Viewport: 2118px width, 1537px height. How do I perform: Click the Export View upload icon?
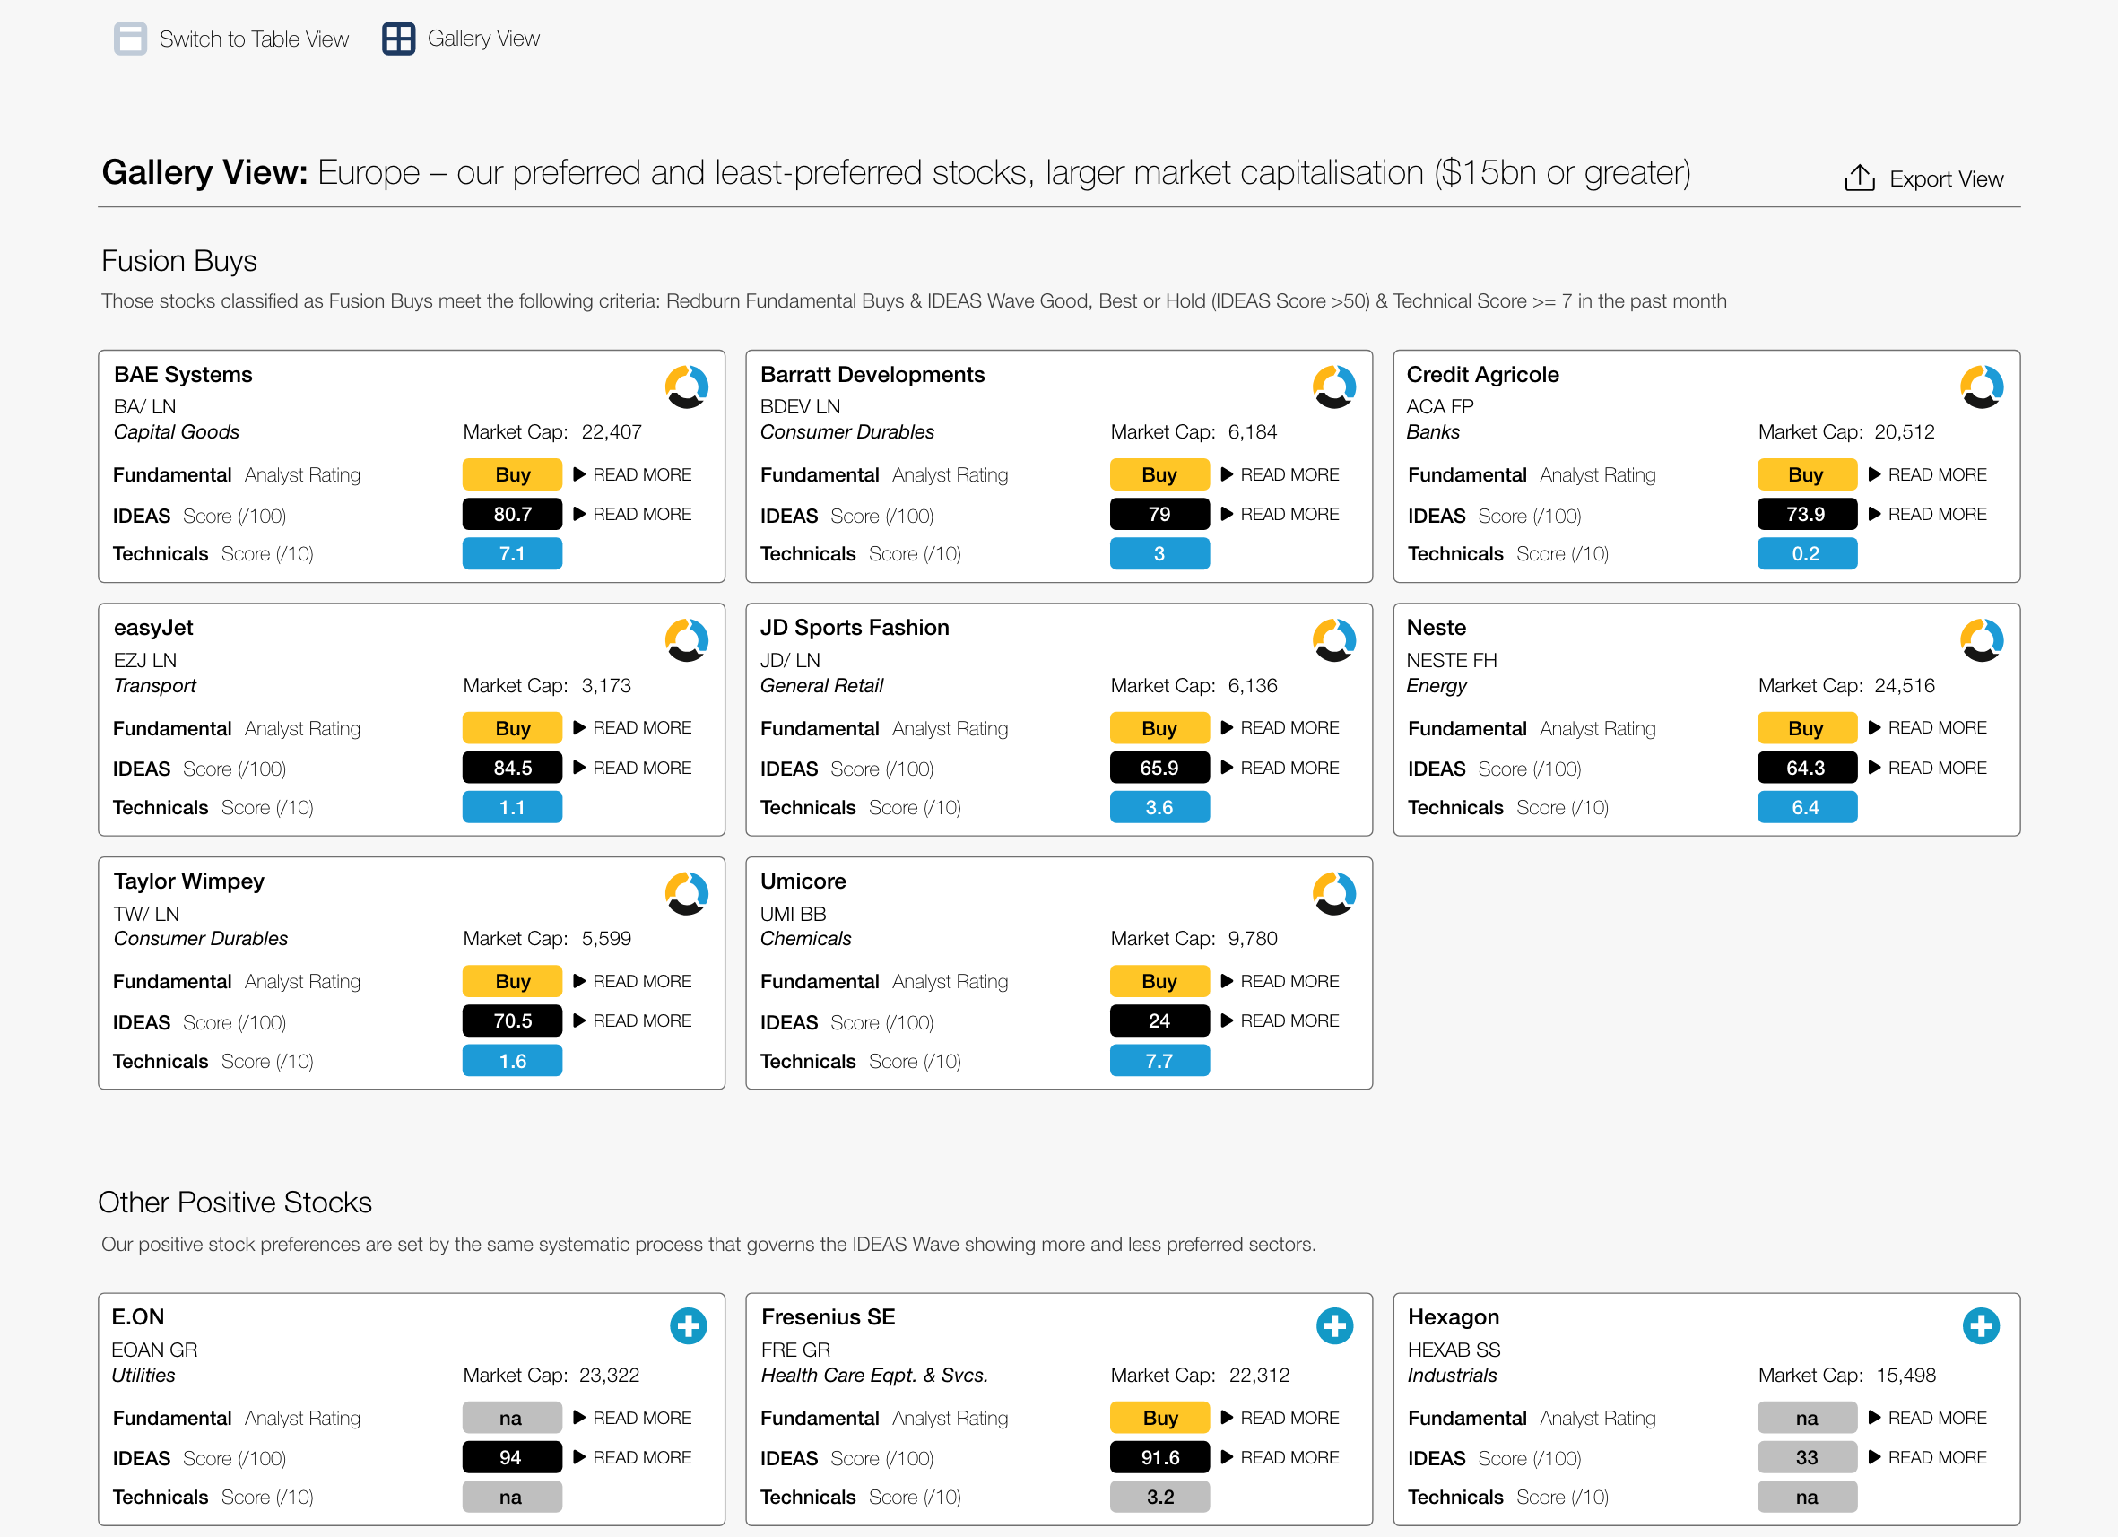(1860, 178)
